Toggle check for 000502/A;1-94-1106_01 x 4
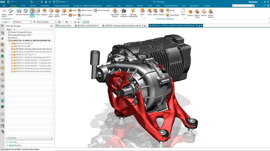This screenshot has height=151, width=270. (12, 55)
